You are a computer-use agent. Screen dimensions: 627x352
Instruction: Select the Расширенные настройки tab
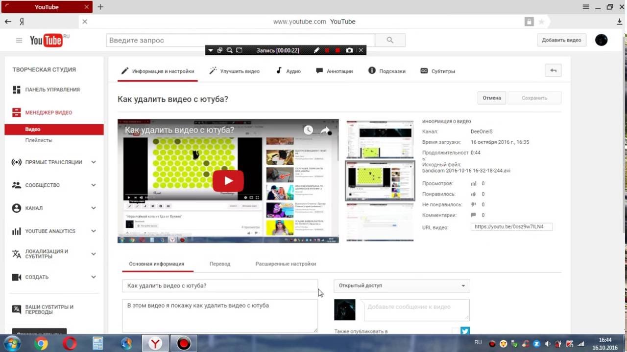pos(286,264)
